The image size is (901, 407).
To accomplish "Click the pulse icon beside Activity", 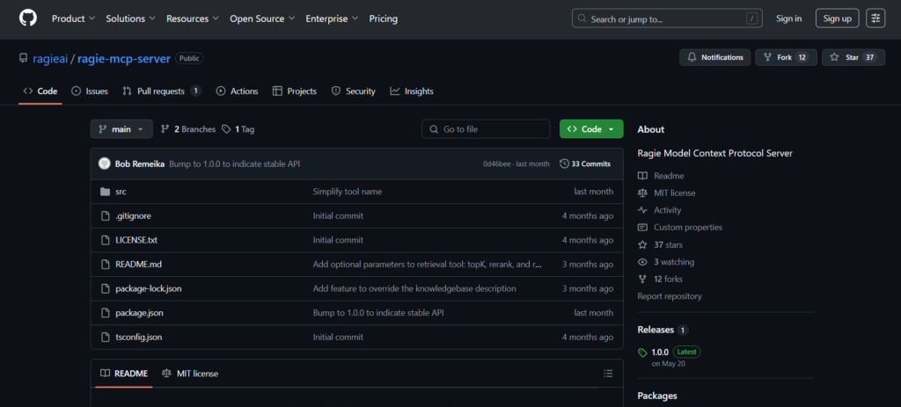I will click(x=642, y=210).
